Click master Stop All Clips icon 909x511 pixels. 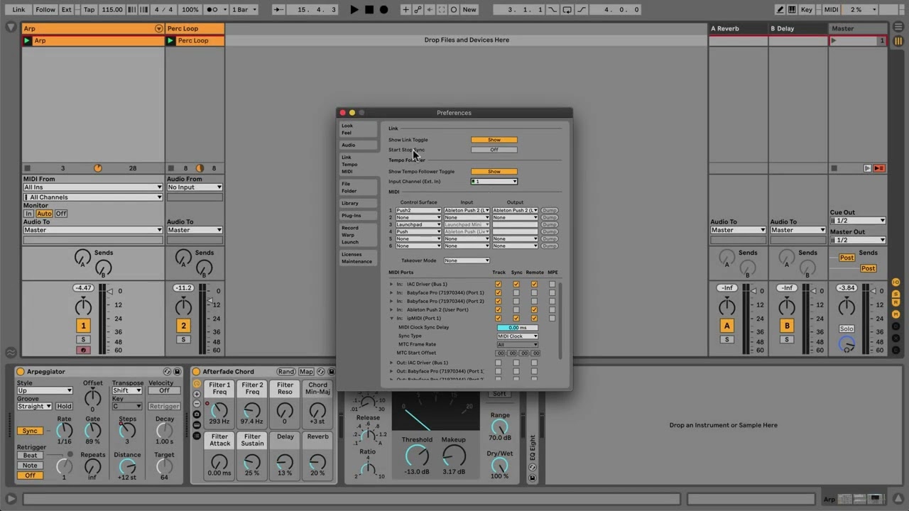click(x=834, y=168)
